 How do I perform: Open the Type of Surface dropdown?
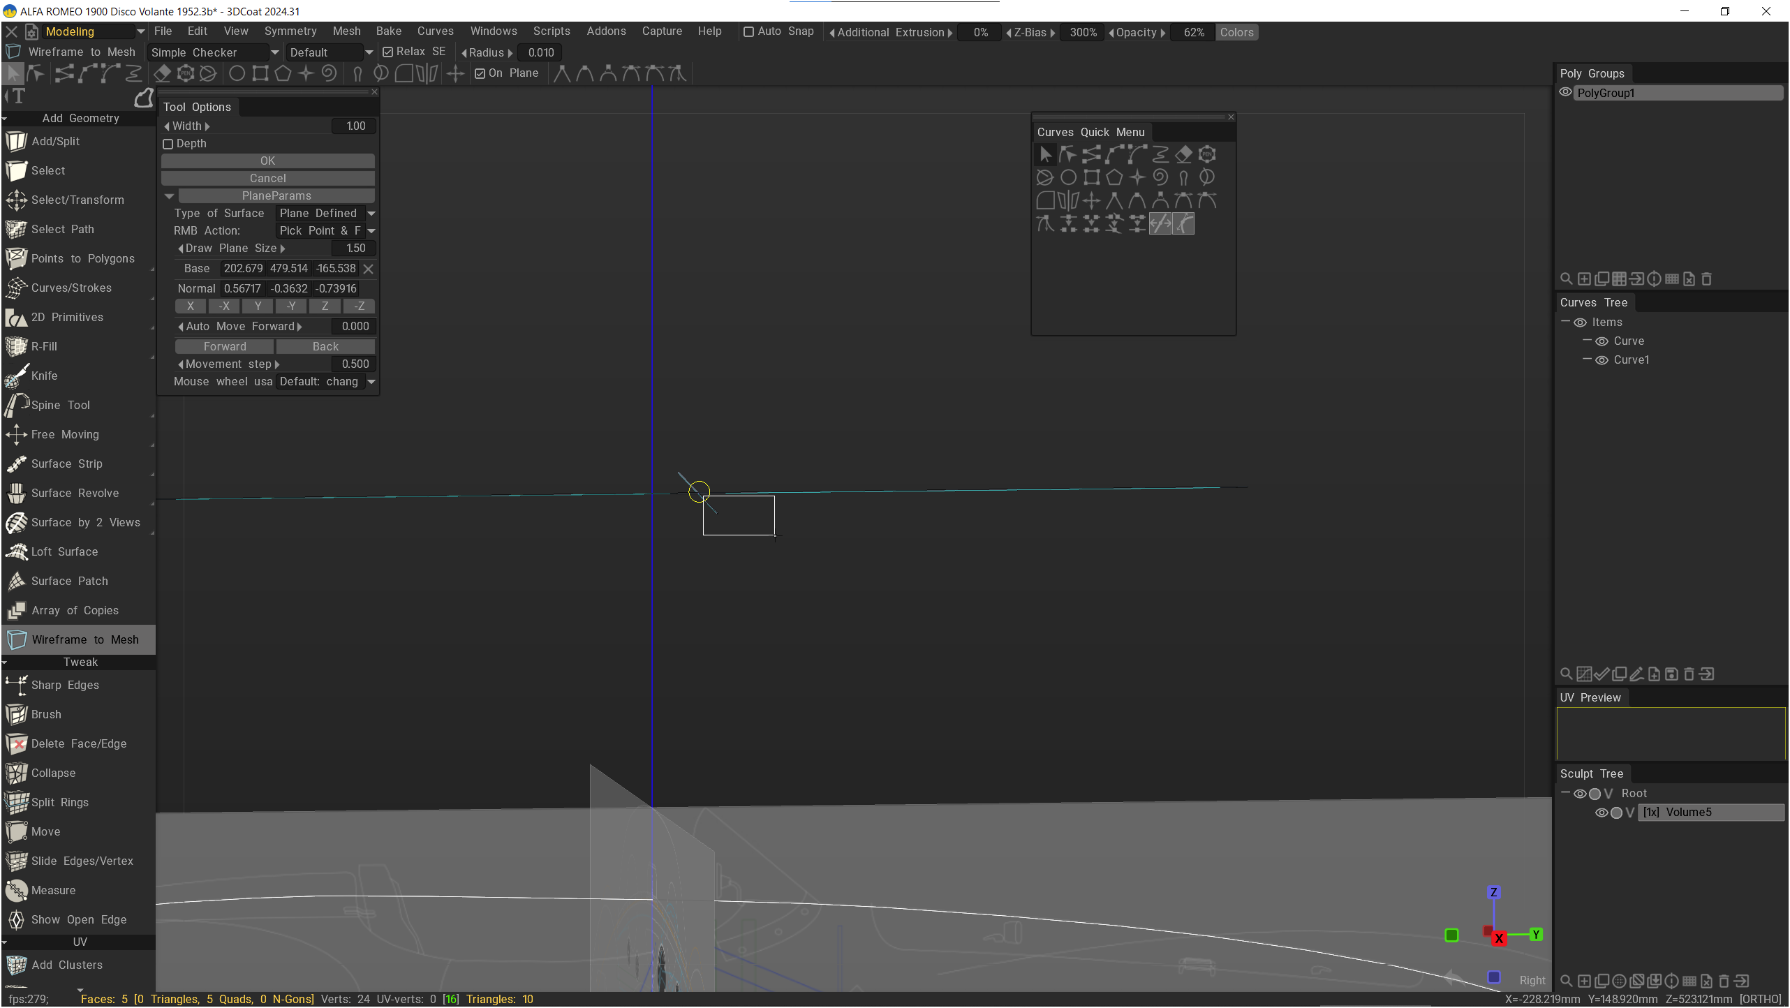point(326,214)
